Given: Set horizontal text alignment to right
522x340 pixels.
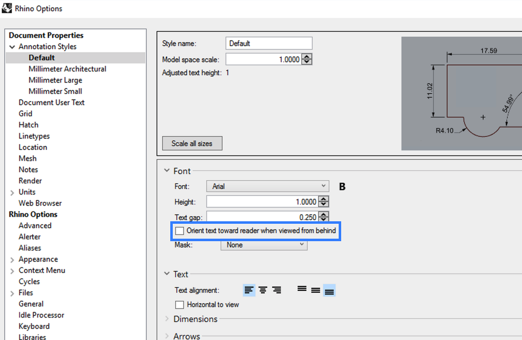Looking at the screenshot, I should point(277,290).
